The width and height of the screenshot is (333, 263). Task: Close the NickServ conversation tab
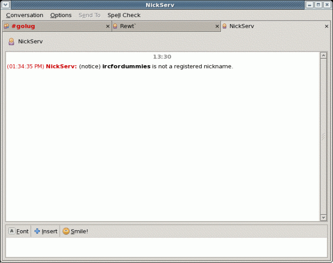coord(327,26)
